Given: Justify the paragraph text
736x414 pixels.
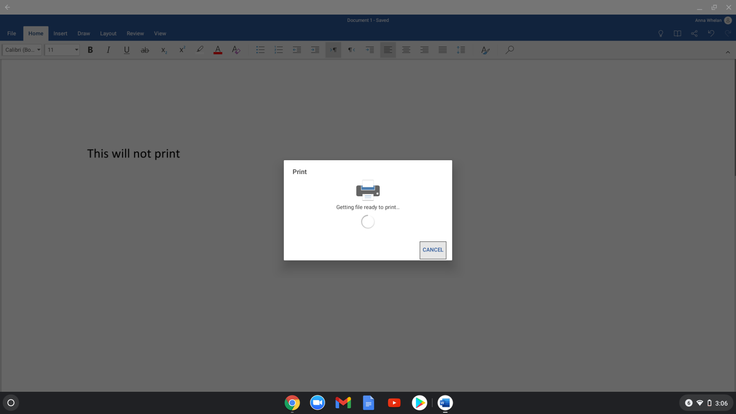Looking at the screenshot, I should click(443, 50).
